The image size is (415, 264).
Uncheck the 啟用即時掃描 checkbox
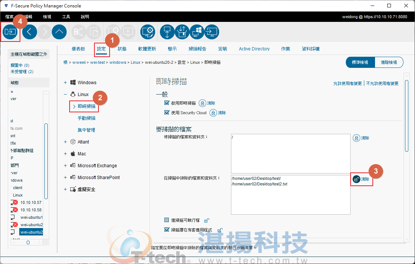(x=167, y=103)
